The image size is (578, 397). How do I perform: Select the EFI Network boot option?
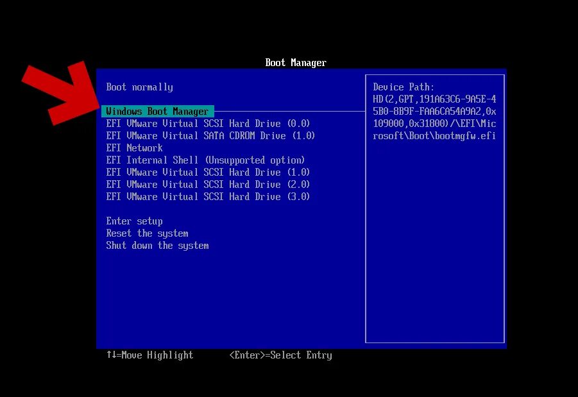point(134,148)
